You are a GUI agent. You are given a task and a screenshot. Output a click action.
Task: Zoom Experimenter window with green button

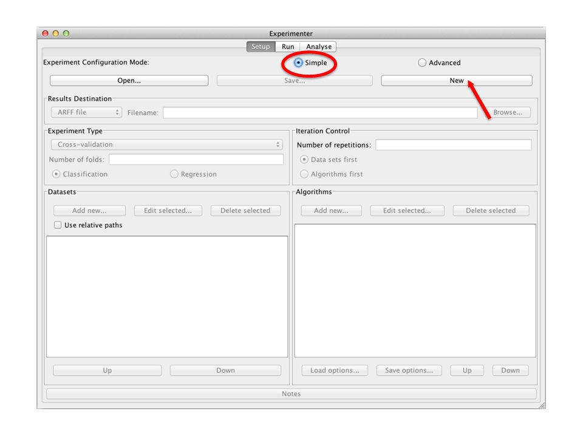coord(66,33)
